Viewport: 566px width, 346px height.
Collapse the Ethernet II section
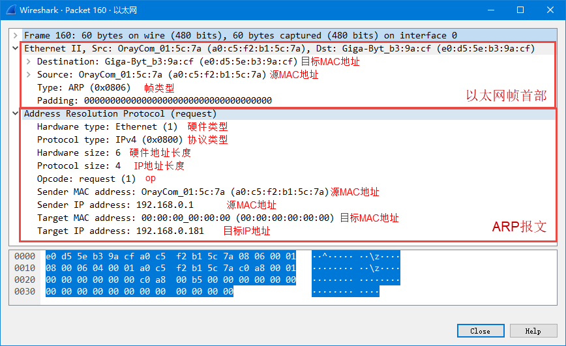(15, 48)
